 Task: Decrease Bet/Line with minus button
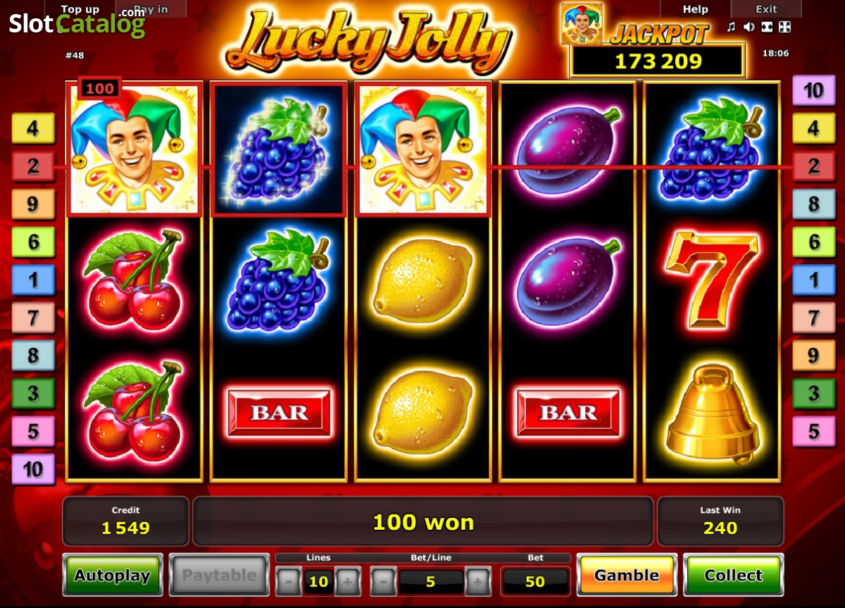383,581
